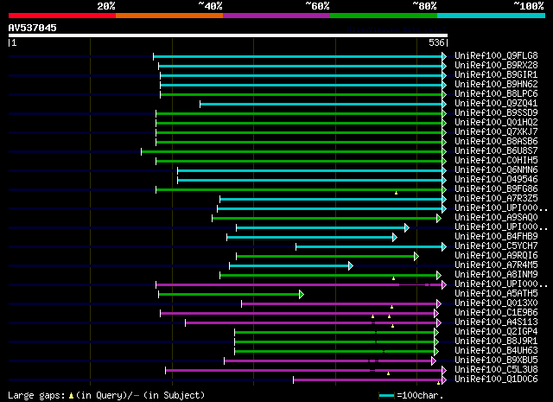
Task: Select the UniRef100_B9XBU5 label
Action: (x=496, y=361)
